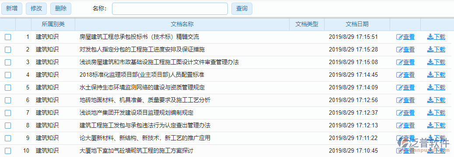Screen dimensions: 454x157
Task: Click the view (pencil) icon for row 7
Action: point(399,113)
